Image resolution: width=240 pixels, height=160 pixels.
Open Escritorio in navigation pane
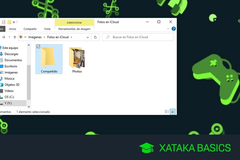[11, 66]
